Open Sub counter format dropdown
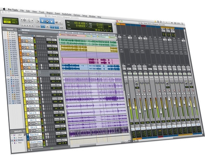 click(87, 26)
